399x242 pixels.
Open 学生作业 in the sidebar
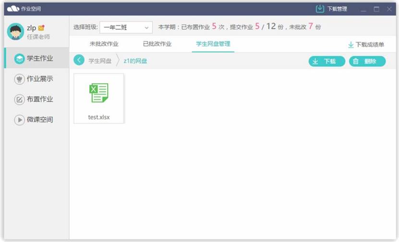tap(36, 58)
